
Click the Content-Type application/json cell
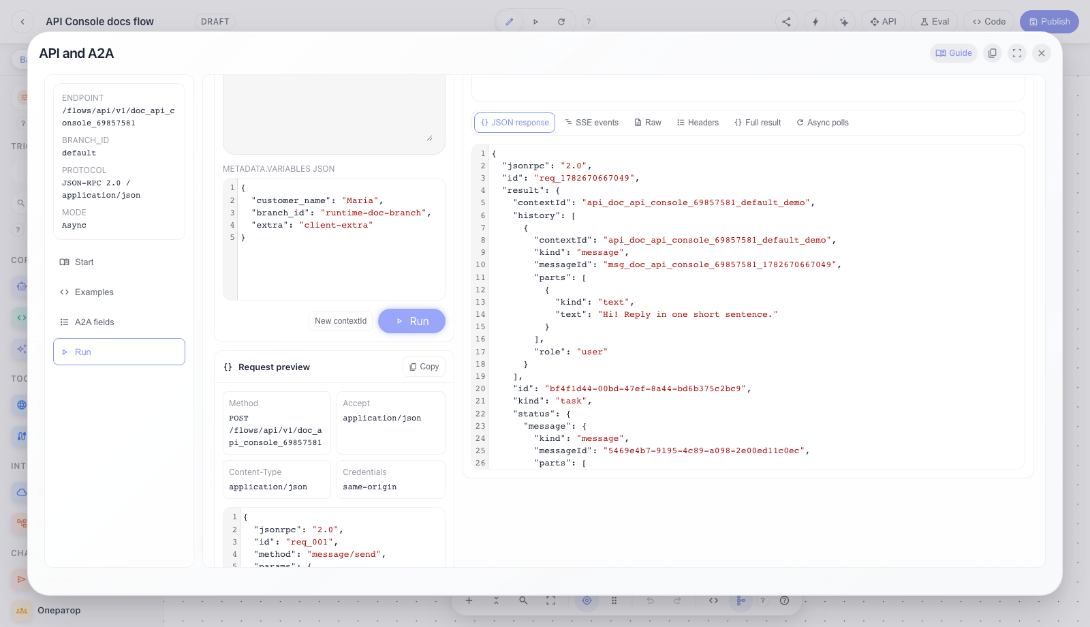pos(277,480)
